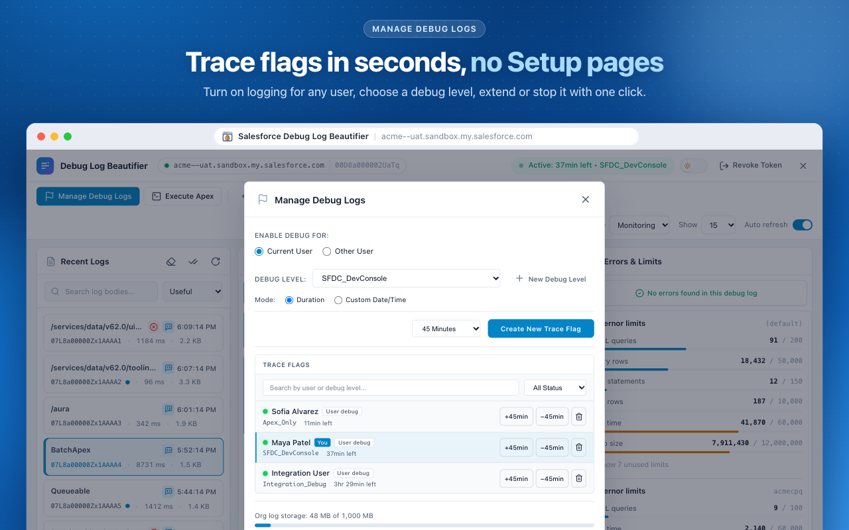The height and width of the screenshot is (530, 849).
Task: Click Create New Trace Flag
Action: 541,329
